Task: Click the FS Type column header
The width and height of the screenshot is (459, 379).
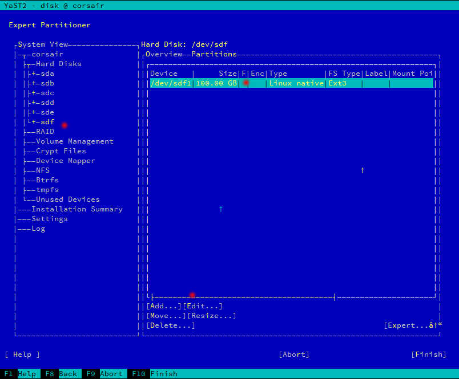Action: [x=344, y=74]
